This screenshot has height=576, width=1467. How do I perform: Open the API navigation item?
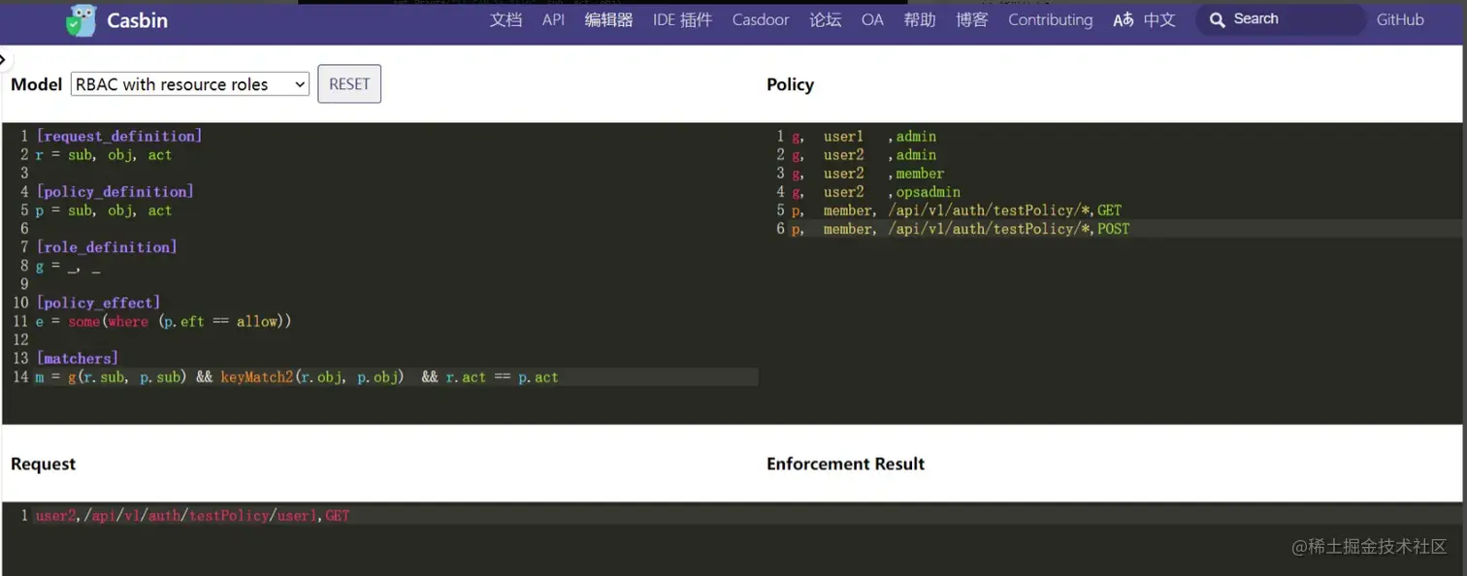coord(553,19)
